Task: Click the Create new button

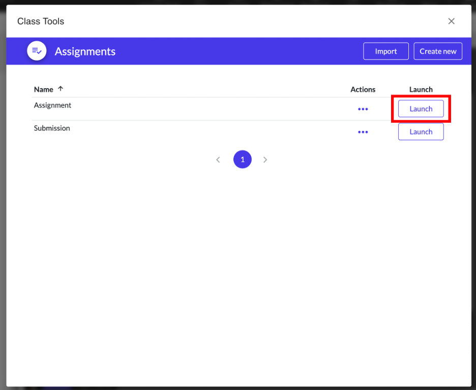Action: 438,51
